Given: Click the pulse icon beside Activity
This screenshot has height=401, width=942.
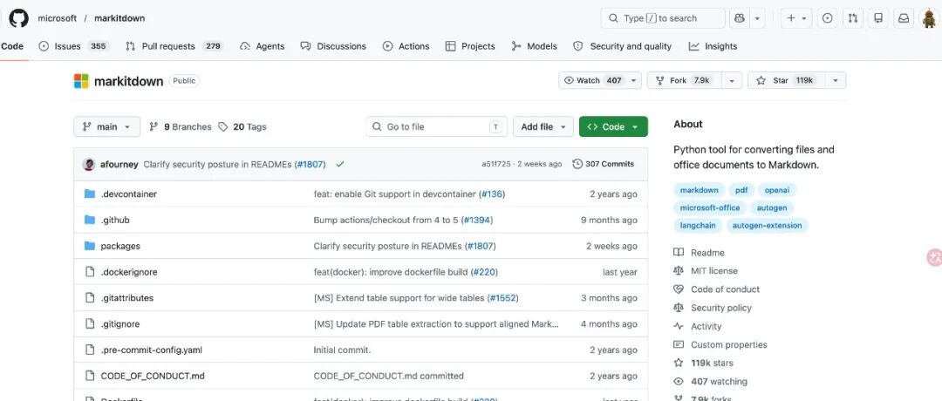Looking at the screenshot, I should click(x=679, y=327).
